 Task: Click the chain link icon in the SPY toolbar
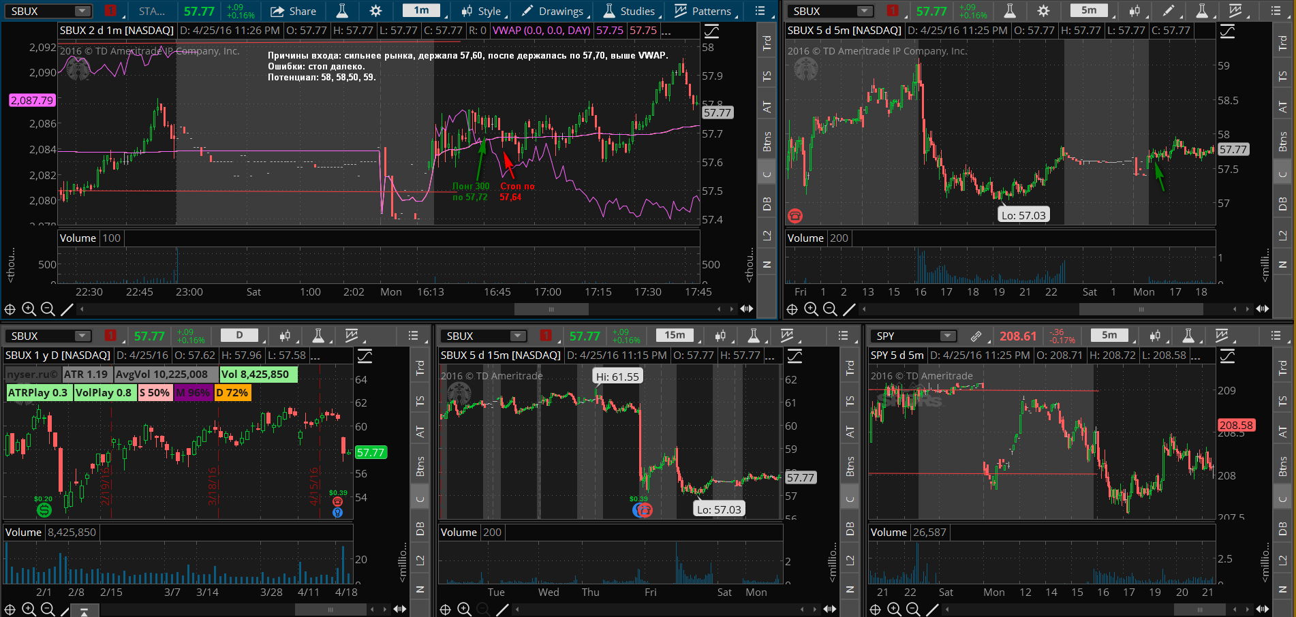tap(976, 336)
